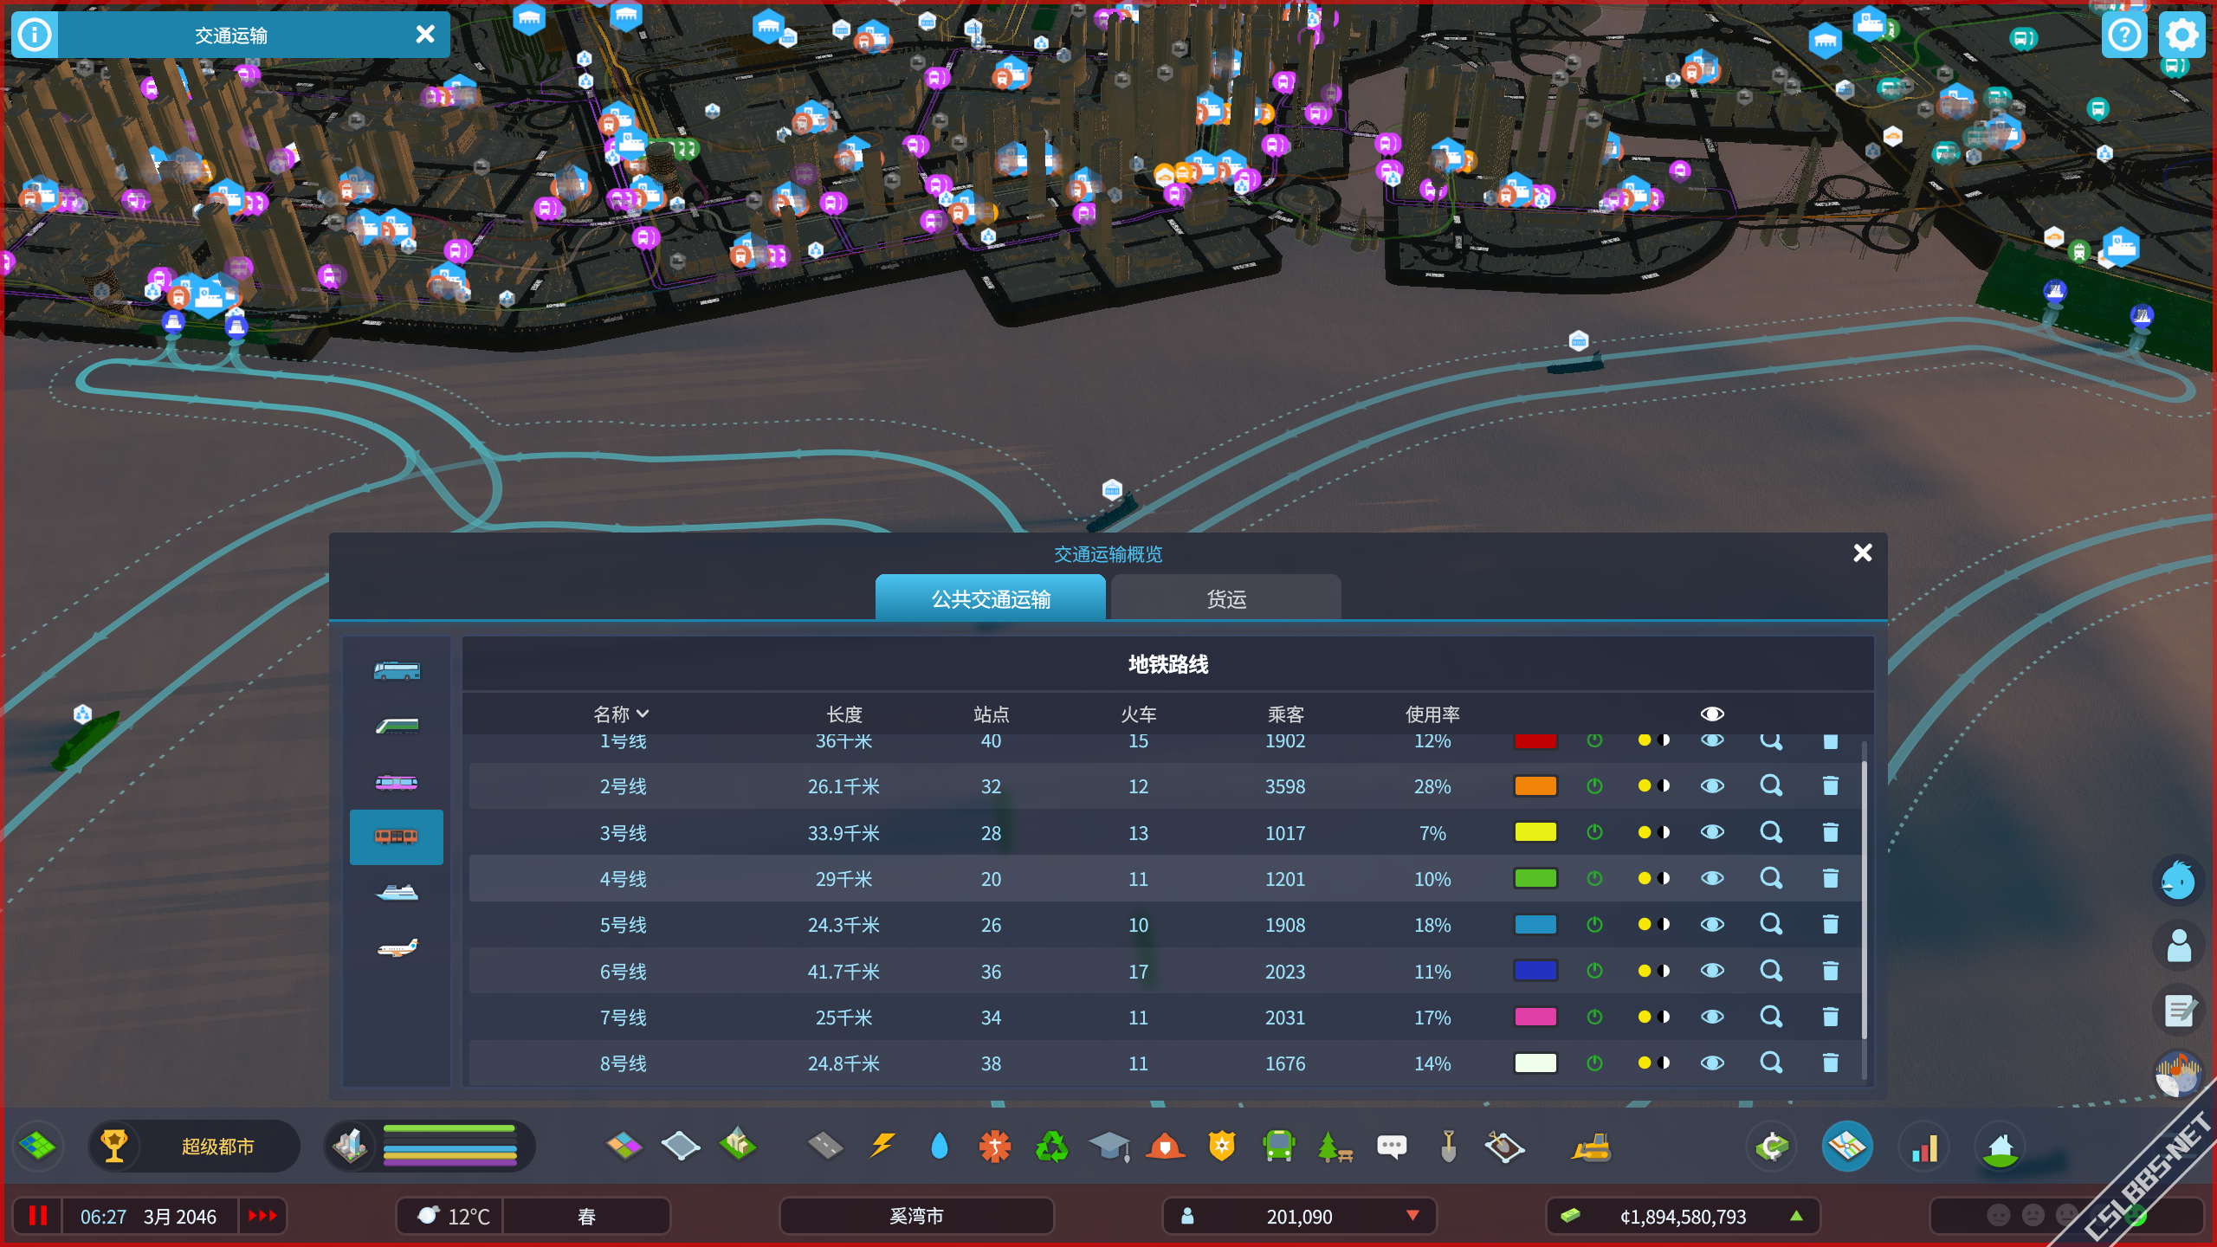The width and height of the screenshot is (2217, 1247).
Task: Open the Districts tool
Action: [x=681, y=1147]
